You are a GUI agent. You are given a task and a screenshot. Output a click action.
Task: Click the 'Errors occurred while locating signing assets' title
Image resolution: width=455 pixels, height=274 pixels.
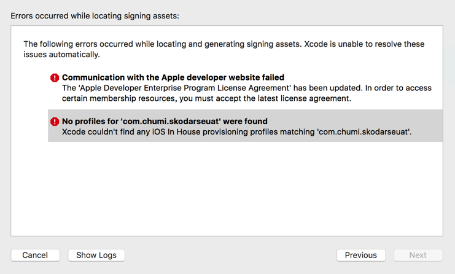[95, 15]
